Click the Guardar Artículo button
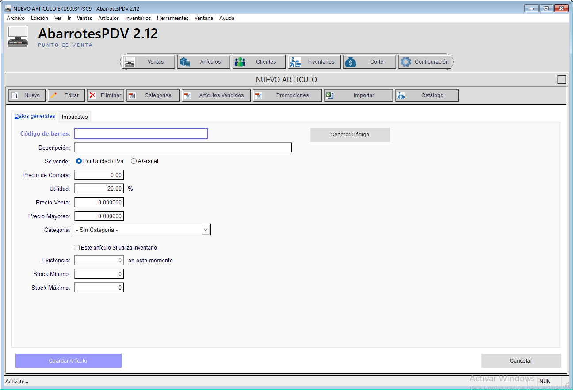Image resolution: width=573 pixels, height=390 pixels. 68,361
